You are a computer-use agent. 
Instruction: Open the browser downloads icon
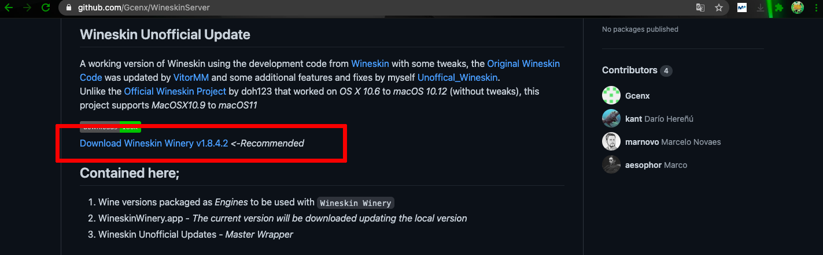pos(761,8)
